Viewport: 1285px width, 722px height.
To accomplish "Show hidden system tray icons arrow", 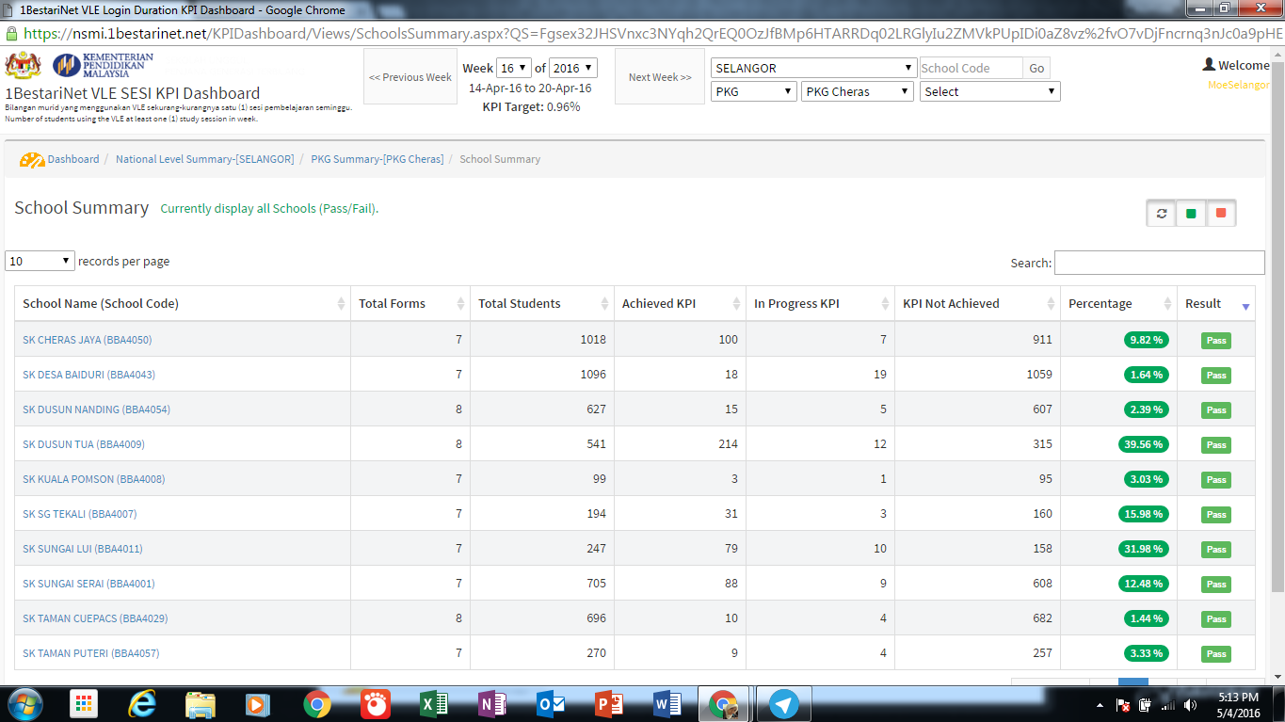I will click(x=1100, y=705).
